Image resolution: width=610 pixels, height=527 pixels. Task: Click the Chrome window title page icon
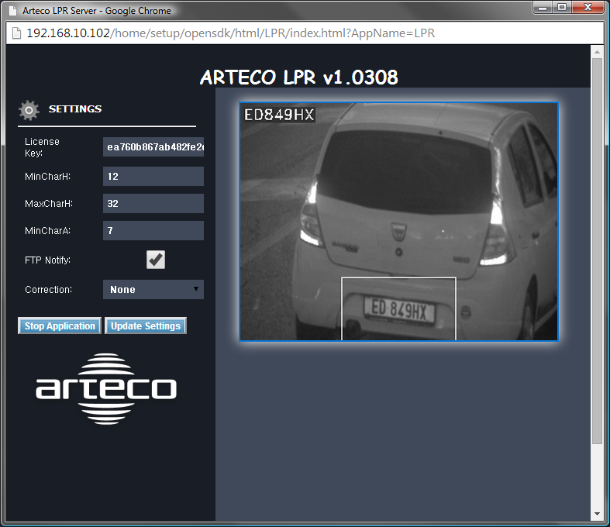(13, 11)
